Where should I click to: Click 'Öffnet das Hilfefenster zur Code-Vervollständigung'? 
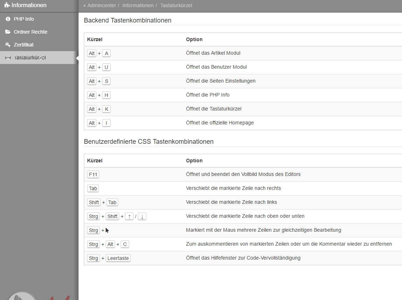click(243, 258)
